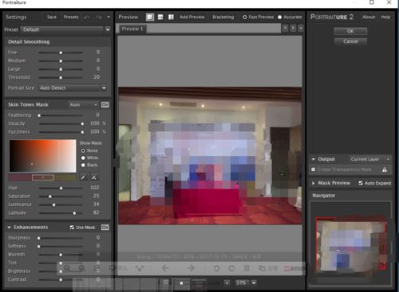
Task: Click the previous preview arrow icon
Action: tap(285, 28)
